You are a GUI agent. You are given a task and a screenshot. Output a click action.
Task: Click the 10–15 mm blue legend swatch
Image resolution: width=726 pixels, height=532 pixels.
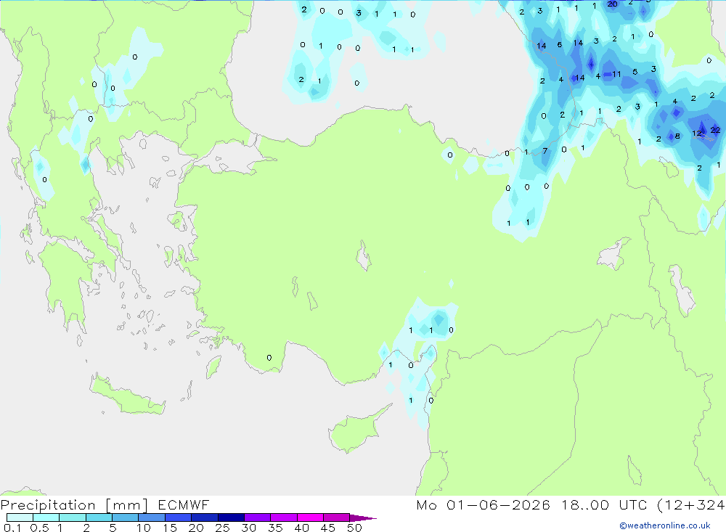152,517
